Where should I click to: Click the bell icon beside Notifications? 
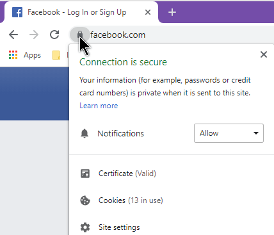(x=85, y=133)
